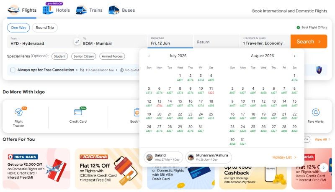Screen dimensions: 335x192
Task: Click the Hotels building icon
Action: (48, 10)
